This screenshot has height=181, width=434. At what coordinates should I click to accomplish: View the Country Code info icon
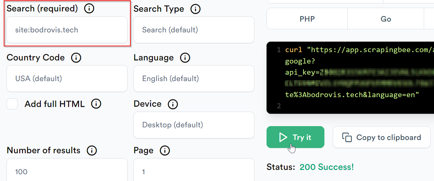[x=76, y=57]
